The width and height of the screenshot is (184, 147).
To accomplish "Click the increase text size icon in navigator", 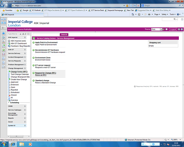I will 24,34.
